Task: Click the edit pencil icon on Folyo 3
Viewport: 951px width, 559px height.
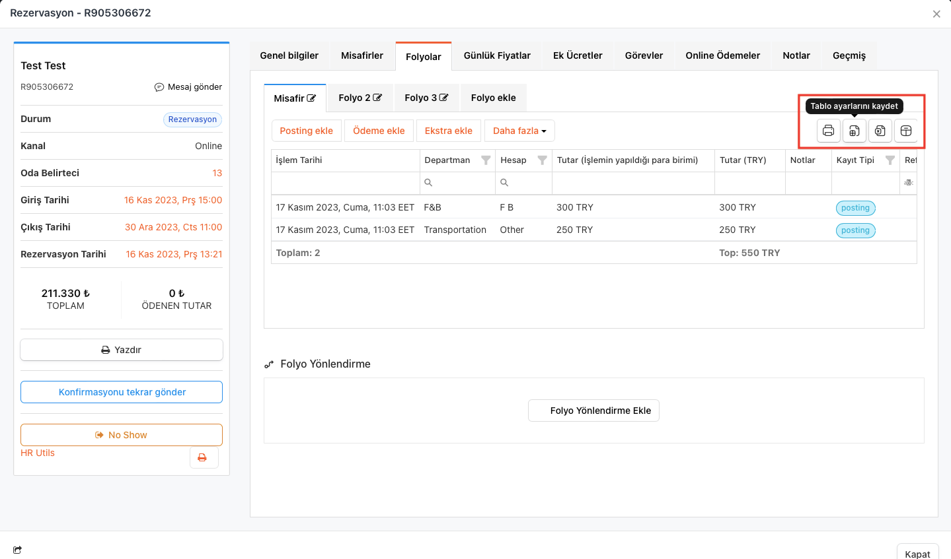Action: click(444, 98)
